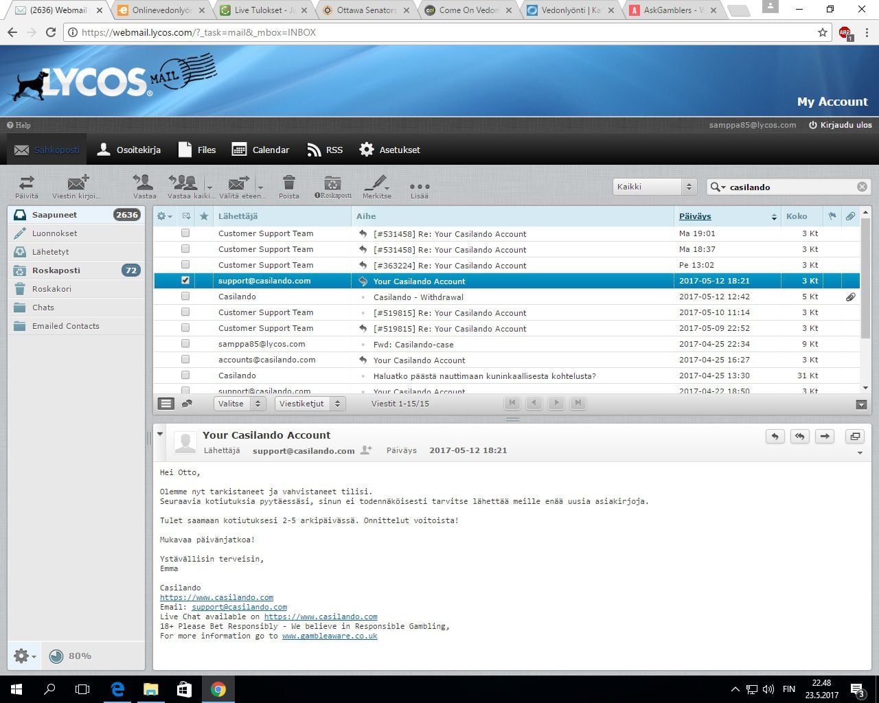
Task: Click support@casilando.com email link in signature
Action: (x=240, y=608)
